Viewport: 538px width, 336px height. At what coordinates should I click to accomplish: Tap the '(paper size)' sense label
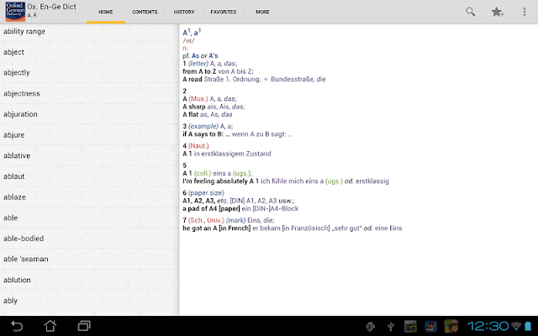(206, 192)
